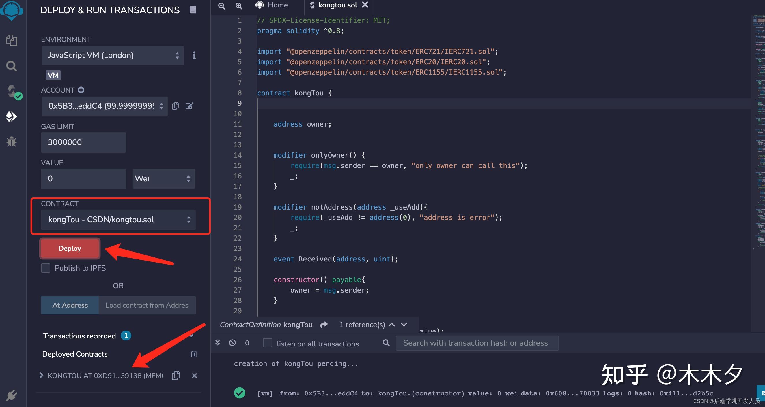Open the Wei value unit dropdown

coord(163,178)
